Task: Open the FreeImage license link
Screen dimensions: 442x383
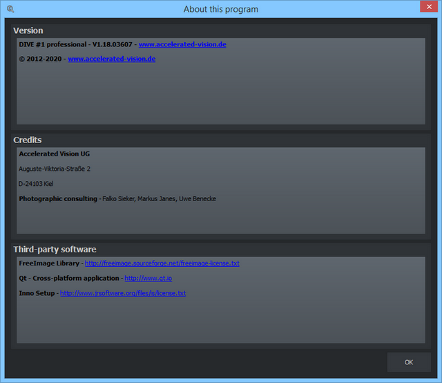Action: (162, 263)
